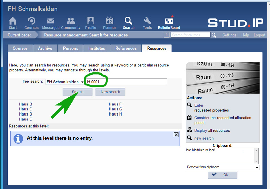Click Display all resources link

pyautogui.click(x=200, y=130)
